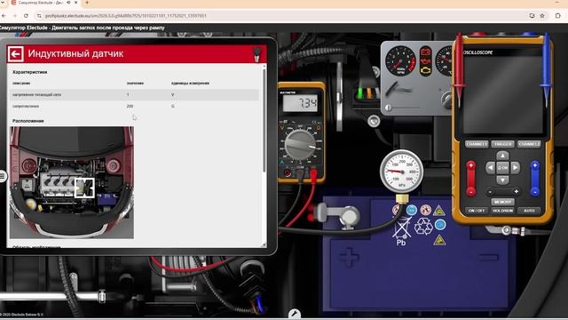This screenshot has width=568, height=320.
Task: Open a new browser tab
Action: pyautogui.click(x=87, y=3)
